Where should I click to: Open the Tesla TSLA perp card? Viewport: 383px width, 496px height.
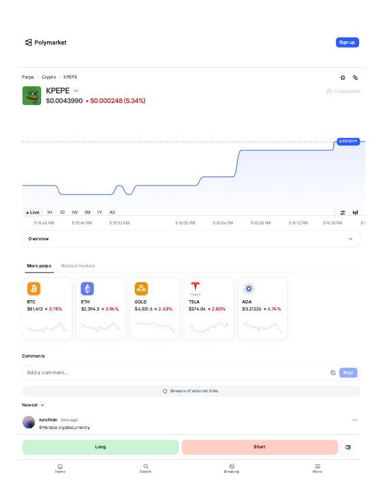[209, 309]
